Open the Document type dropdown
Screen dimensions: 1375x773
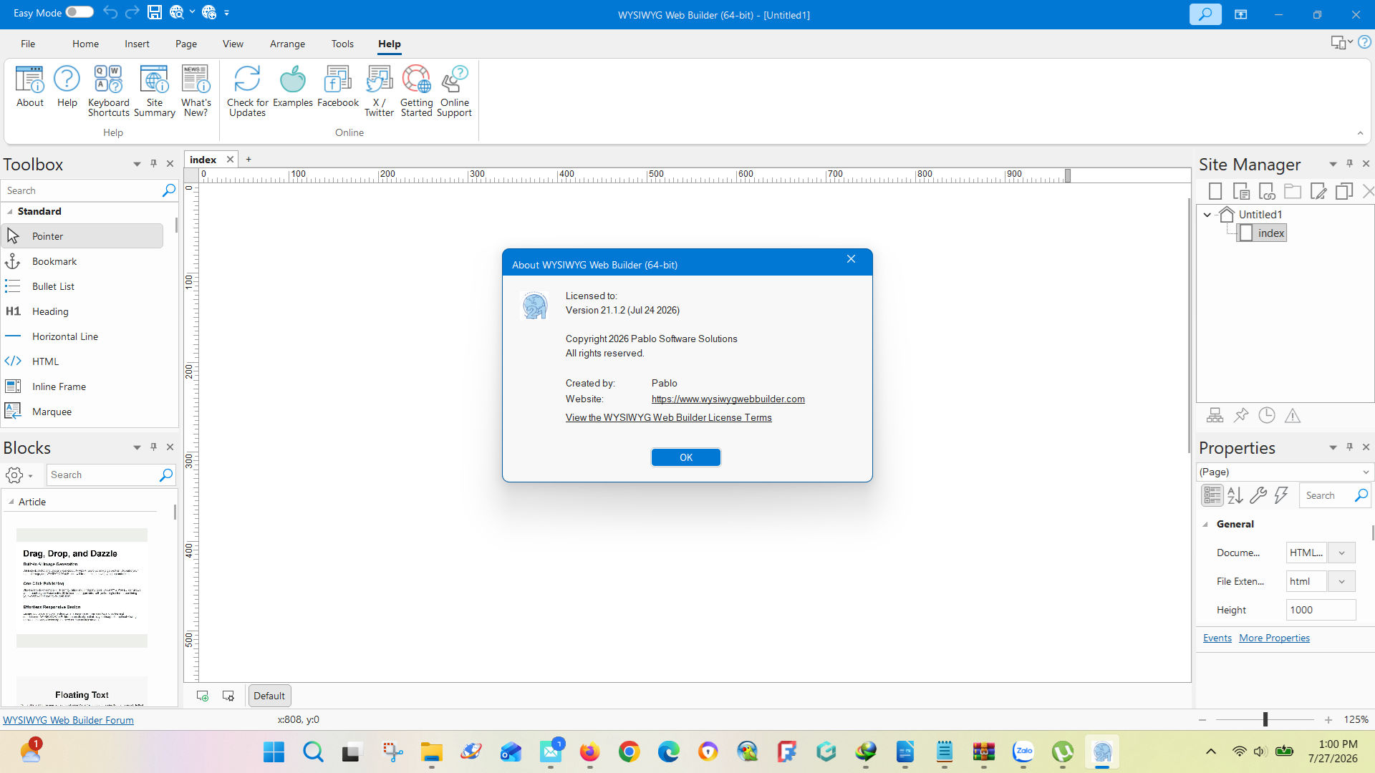click(x=1342, y=553)
